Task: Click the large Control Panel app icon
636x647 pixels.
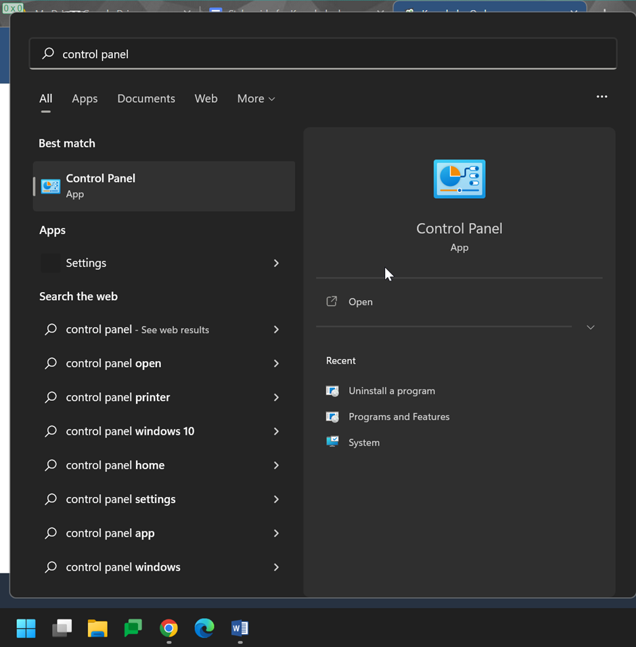Action: pyautogui.click(x=459, y=179)
